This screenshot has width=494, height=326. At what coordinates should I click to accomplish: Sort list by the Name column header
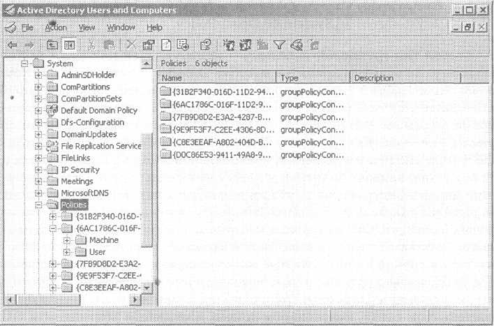218,78
